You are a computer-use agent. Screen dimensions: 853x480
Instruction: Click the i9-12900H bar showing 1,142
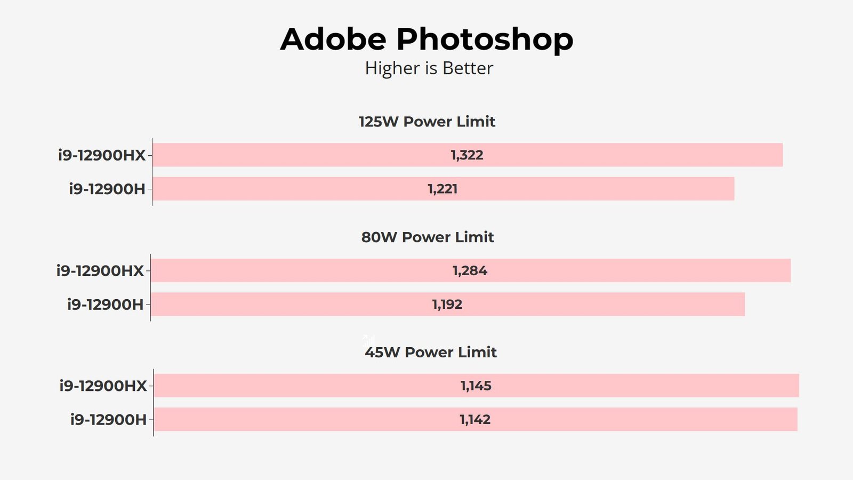(476, 419)
